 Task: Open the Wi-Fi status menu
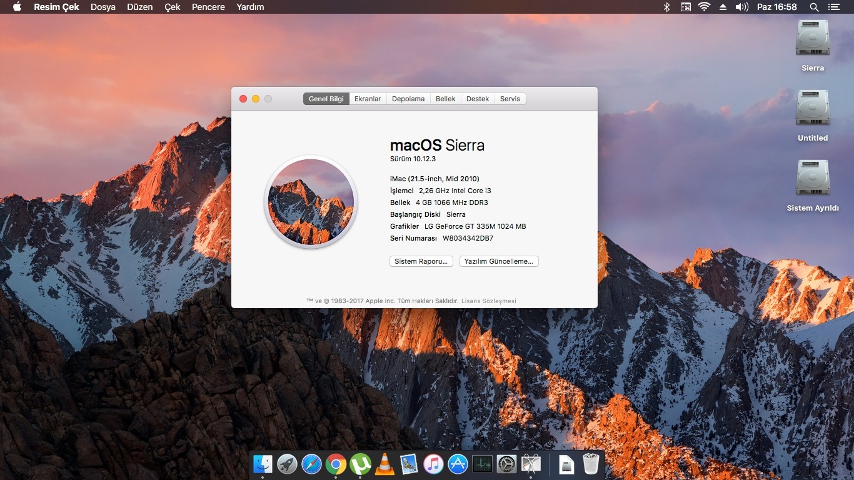704,7
